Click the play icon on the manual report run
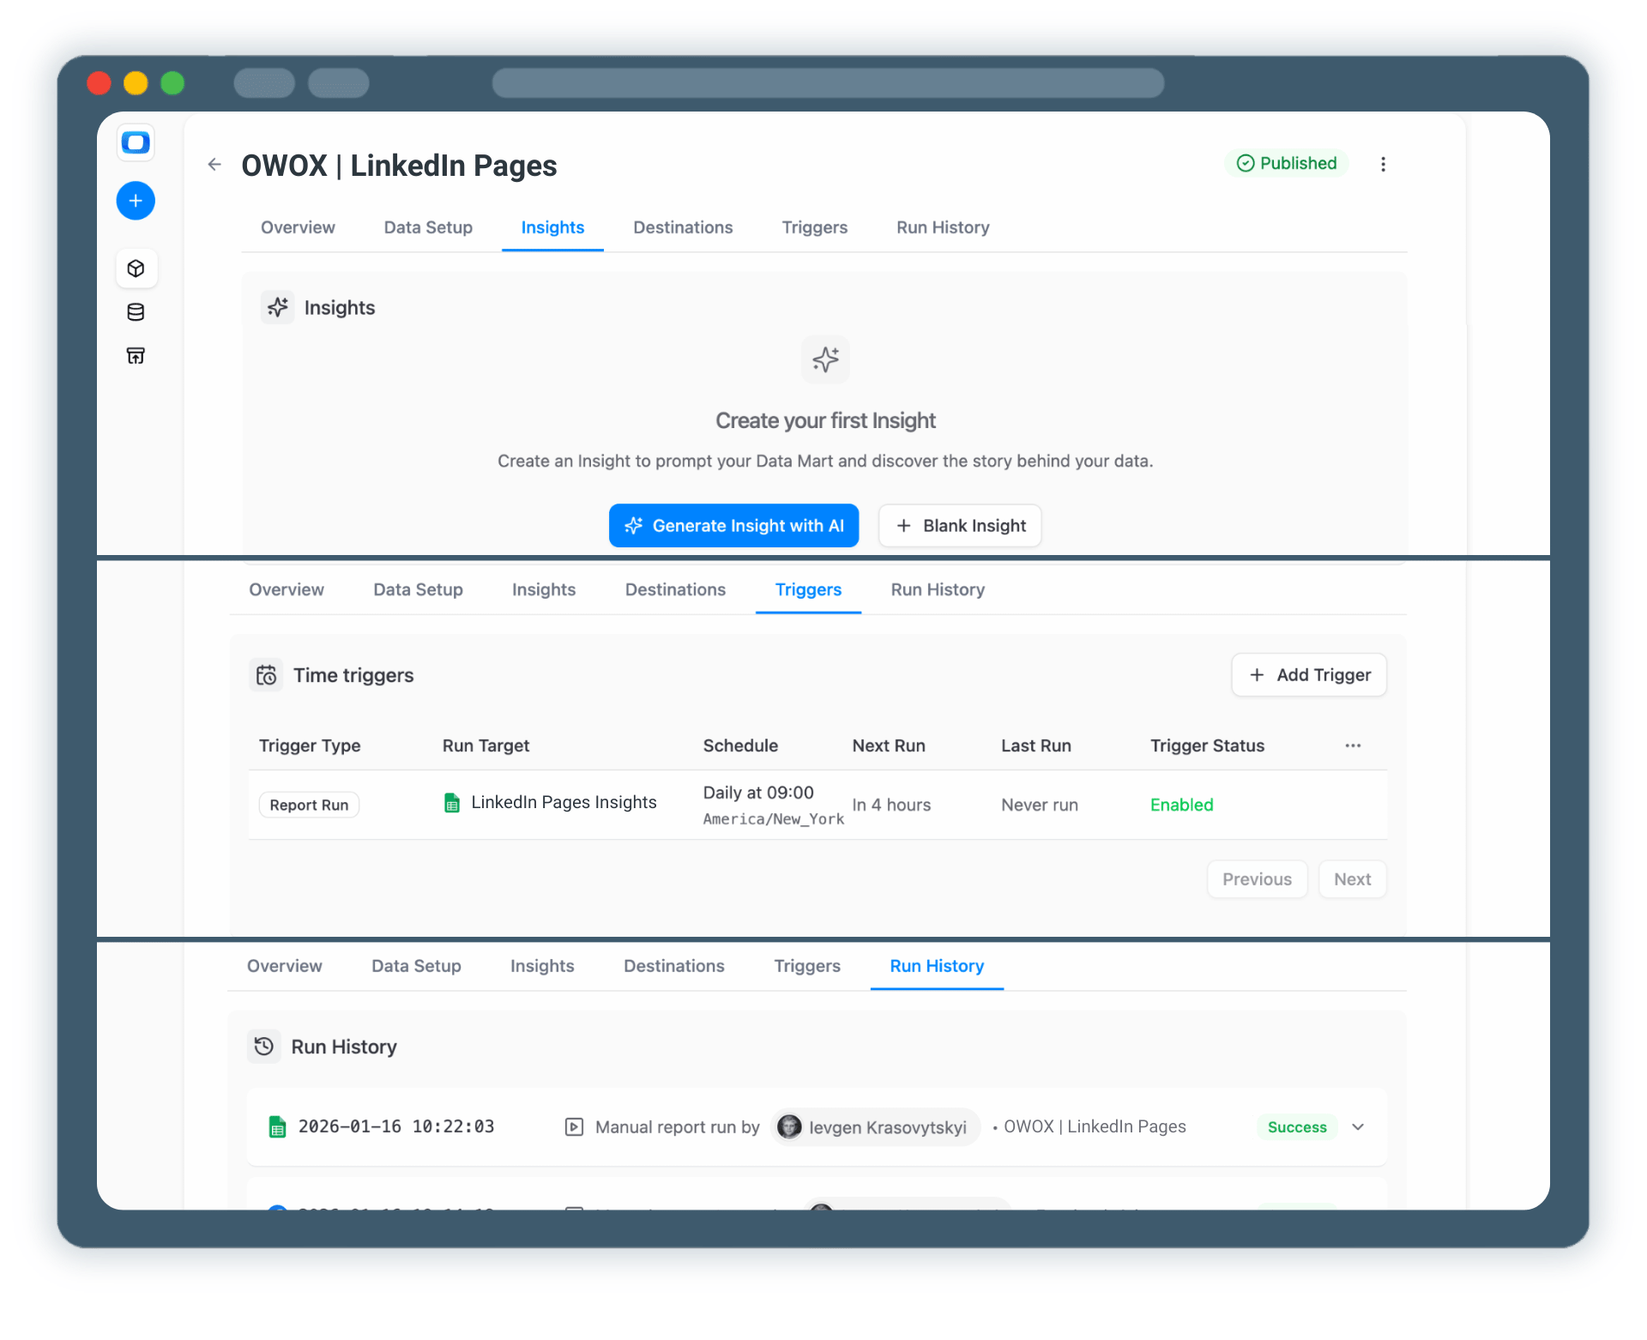 tap(573, 1126)
